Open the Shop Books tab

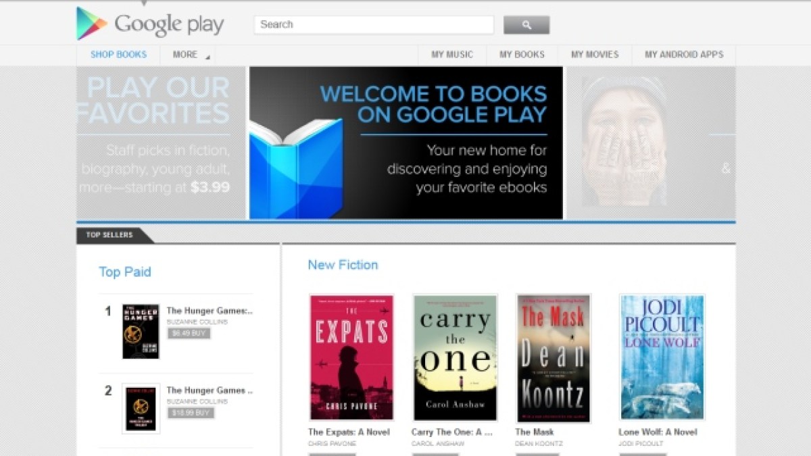[x=118, y=55]
